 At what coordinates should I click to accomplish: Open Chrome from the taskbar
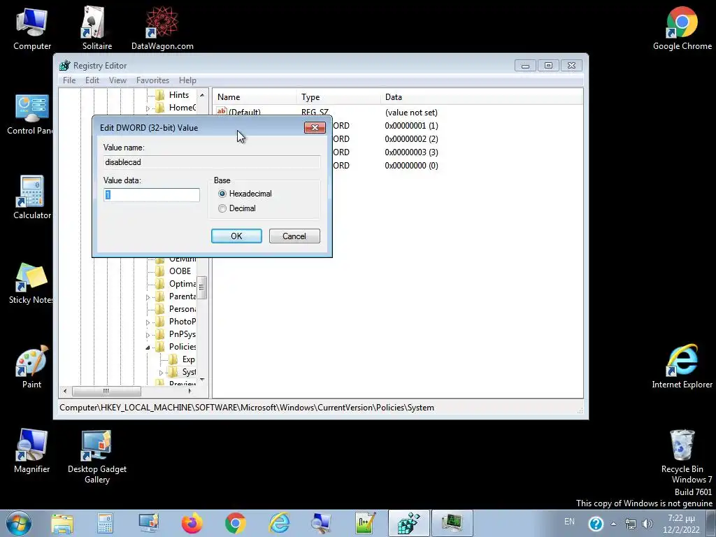[236, 523]
